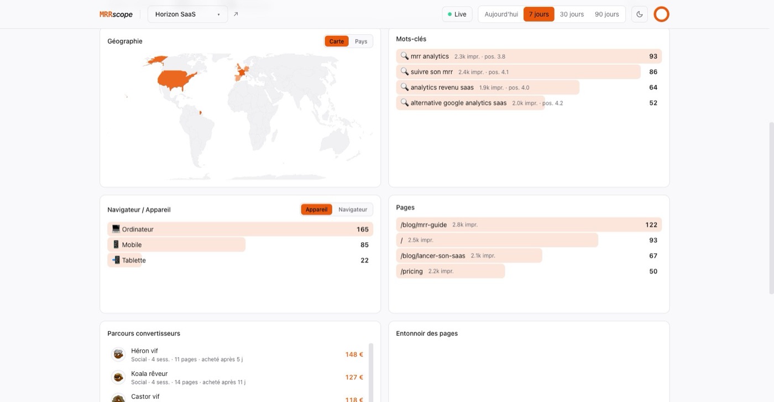Open the Héron vif visitor journey
774x402 pixels.
[x=238, y=354]
